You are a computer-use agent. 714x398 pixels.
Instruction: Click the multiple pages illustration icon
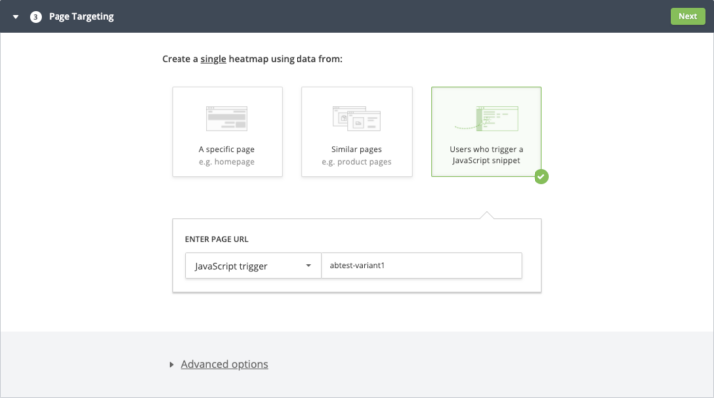coord(357,118)
